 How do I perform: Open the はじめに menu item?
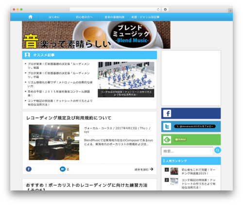point(54,17)
